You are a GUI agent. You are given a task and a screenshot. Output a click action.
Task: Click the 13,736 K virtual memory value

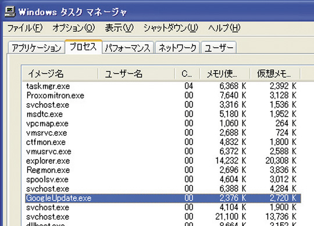tap(281, 217)
